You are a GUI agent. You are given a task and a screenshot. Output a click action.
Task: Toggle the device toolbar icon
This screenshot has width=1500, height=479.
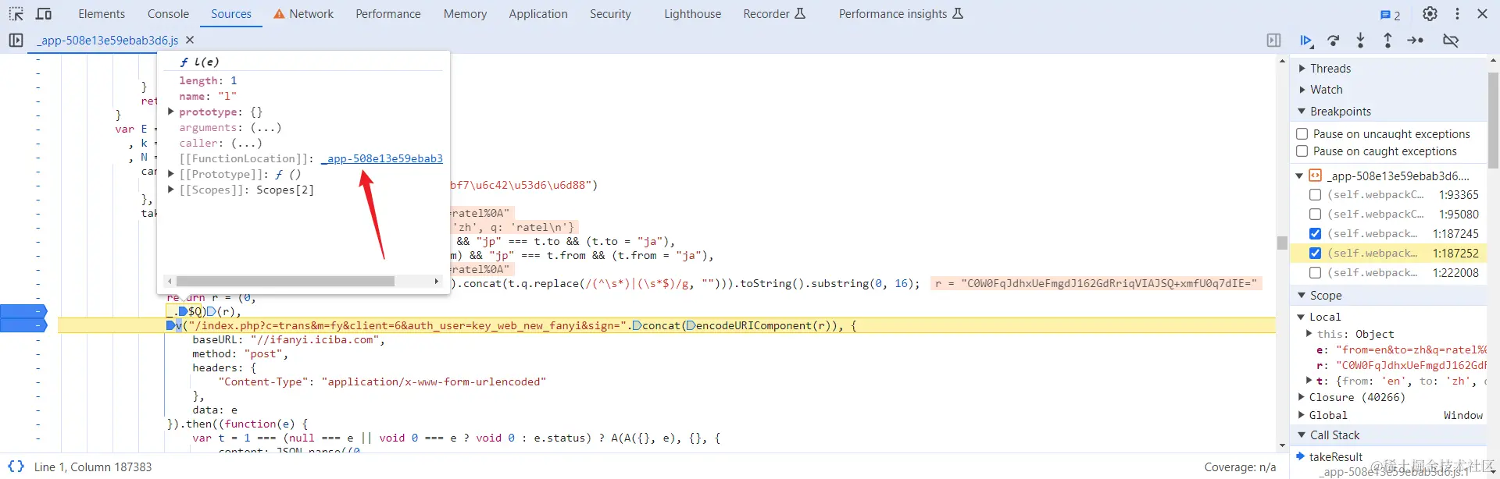44,14
